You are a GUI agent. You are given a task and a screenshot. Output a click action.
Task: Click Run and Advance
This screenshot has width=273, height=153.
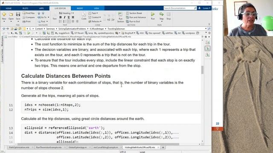(x=136, y=17)
